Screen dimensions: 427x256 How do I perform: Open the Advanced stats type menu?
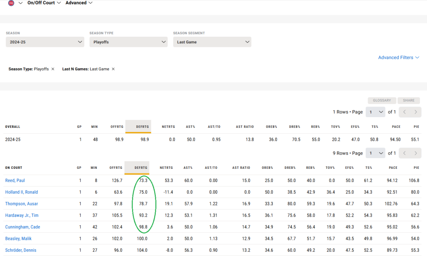click(x=79, y=3)
